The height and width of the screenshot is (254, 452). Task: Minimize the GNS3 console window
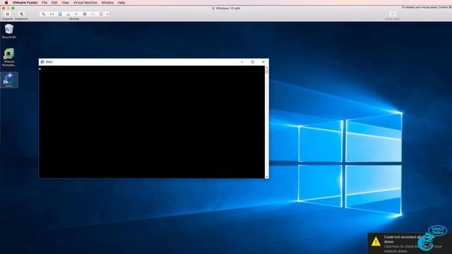click(242, 62)
